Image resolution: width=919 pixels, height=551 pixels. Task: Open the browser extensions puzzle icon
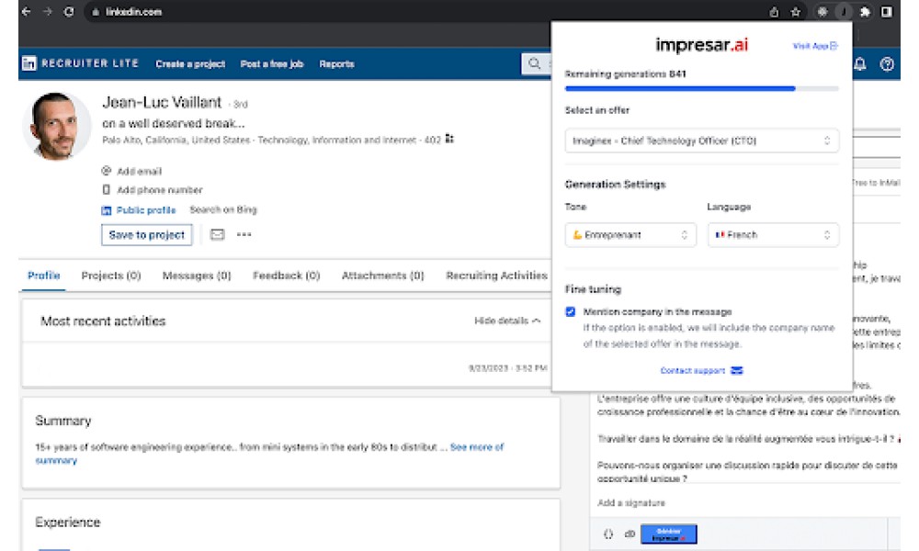click(865, 12)
